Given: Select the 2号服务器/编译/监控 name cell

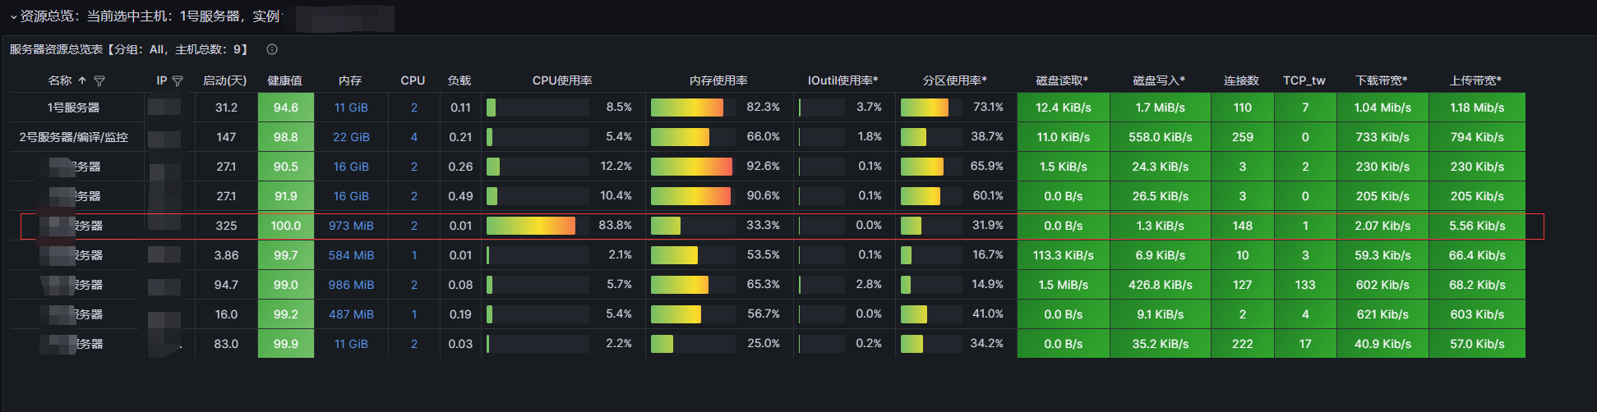Looking at the screenshot, I should (x=74, y=137).
